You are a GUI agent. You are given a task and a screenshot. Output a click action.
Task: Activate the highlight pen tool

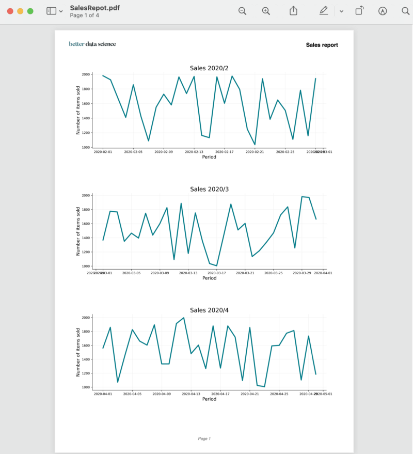click(x=324, y=11)
